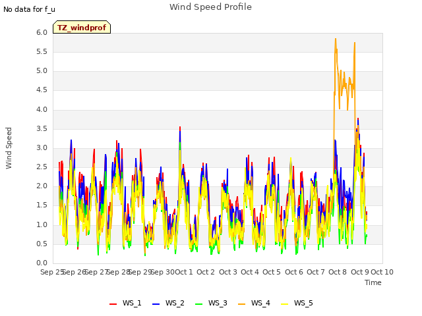Image resolution: width=422 pixels, height=316 pixels.
Task: Click the 5.0 y-axis tick value
Action: [42, 71]
